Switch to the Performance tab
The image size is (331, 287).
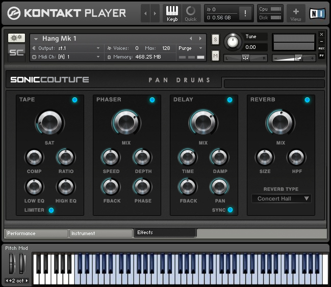click(x=37, y=233)
